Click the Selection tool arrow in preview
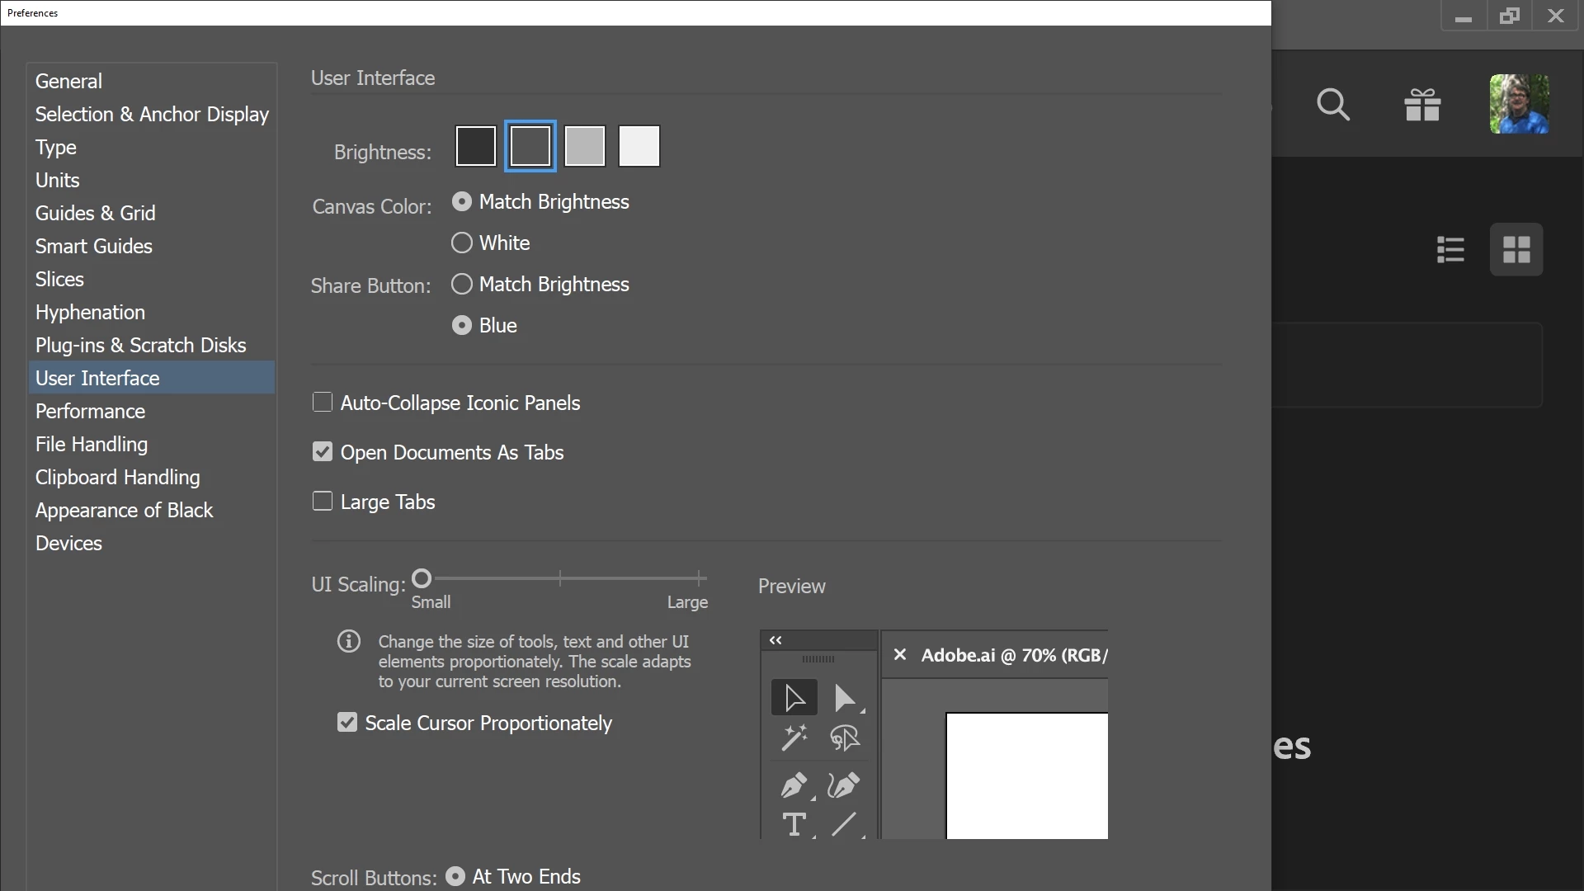Screen dimensions: 1584x891 coord(794,698)
